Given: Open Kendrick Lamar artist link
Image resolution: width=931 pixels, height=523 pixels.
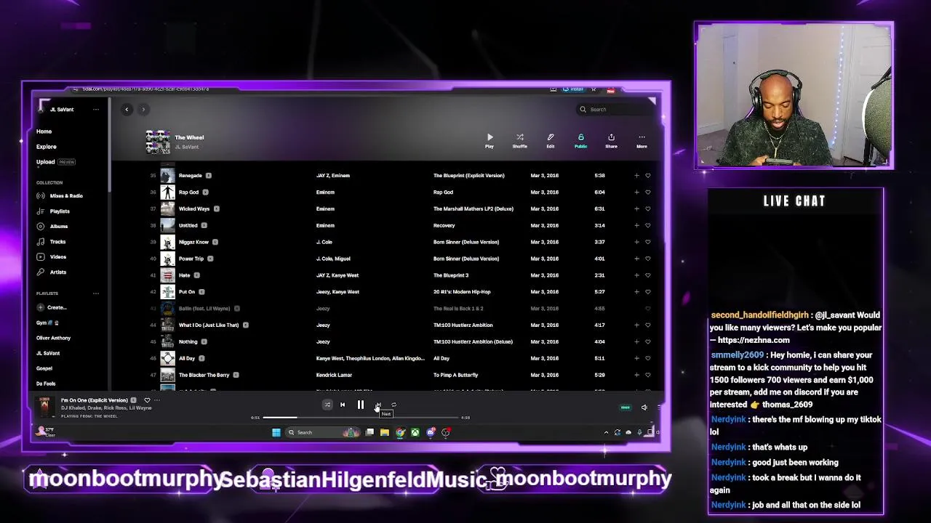Looking at the screenshot, I should [x=334, y=375].
